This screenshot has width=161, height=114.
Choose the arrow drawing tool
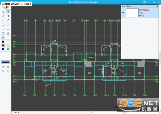tap(8, 20)
